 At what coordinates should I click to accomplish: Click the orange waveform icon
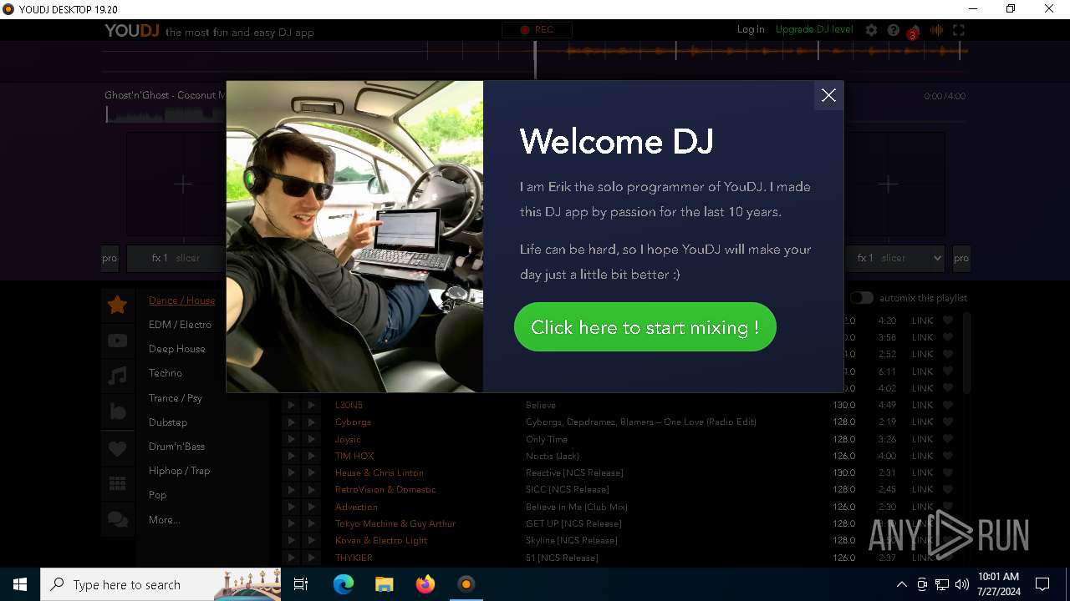(936, 30)
